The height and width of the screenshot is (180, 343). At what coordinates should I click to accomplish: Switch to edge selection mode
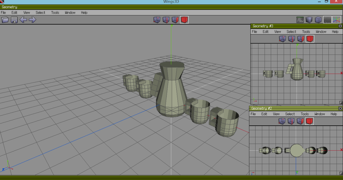(166, 19)
